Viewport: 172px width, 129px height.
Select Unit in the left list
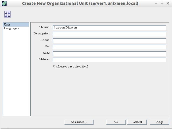click(16, 24)
